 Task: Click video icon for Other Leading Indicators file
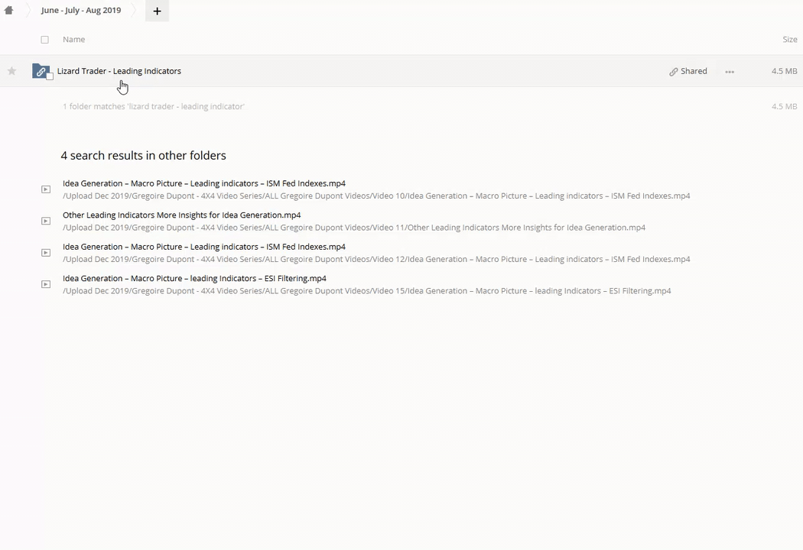coord(46,221)
